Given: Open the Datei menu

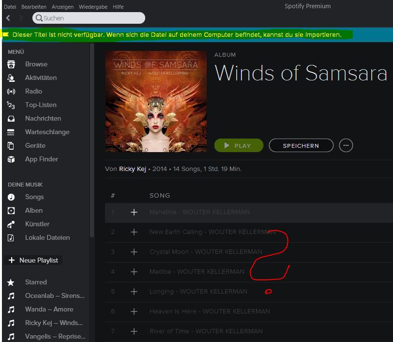Looking at the screenshot, I should [x=10, y=7].
